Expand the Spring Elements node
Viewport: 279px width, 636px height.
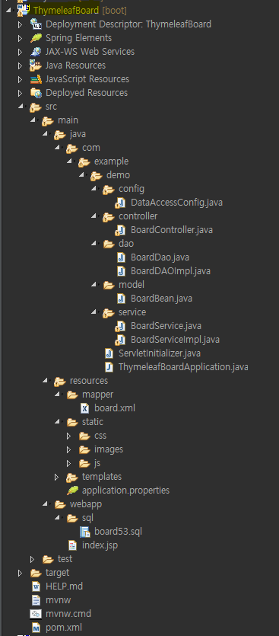click(21, 38)
